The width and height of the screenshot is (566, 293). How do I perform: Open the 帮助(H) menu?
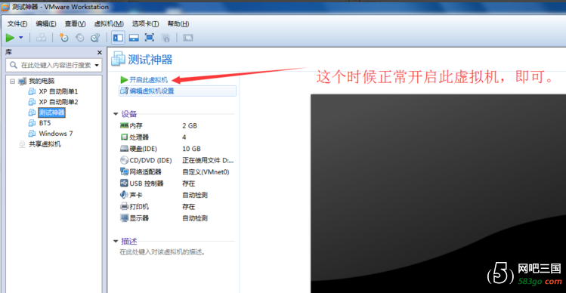[x=178, y=24]
